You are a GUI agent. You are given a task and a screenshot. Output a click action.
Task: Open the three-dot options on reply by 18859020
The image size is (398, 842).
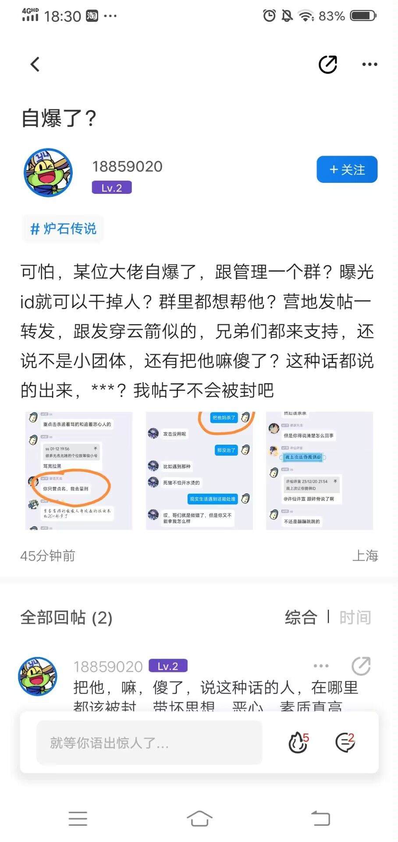click(x=321, y=666)
